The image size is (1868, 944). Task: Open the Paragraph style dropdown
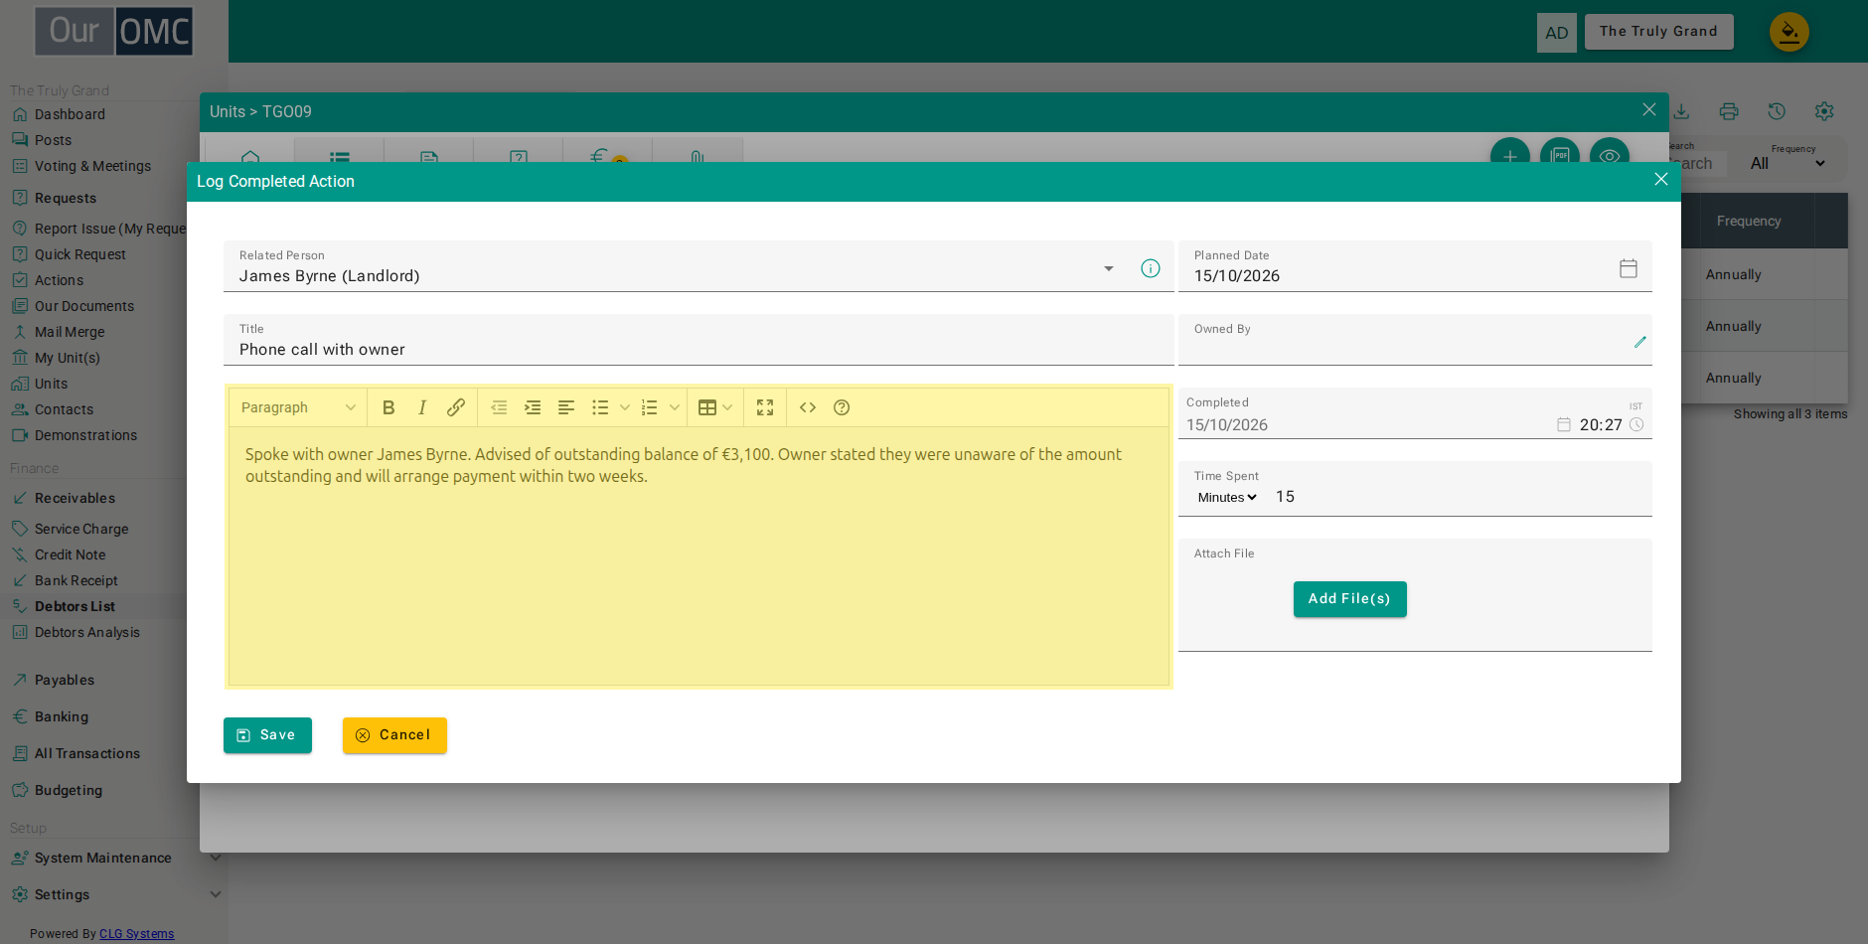click(x=298, y=407)
